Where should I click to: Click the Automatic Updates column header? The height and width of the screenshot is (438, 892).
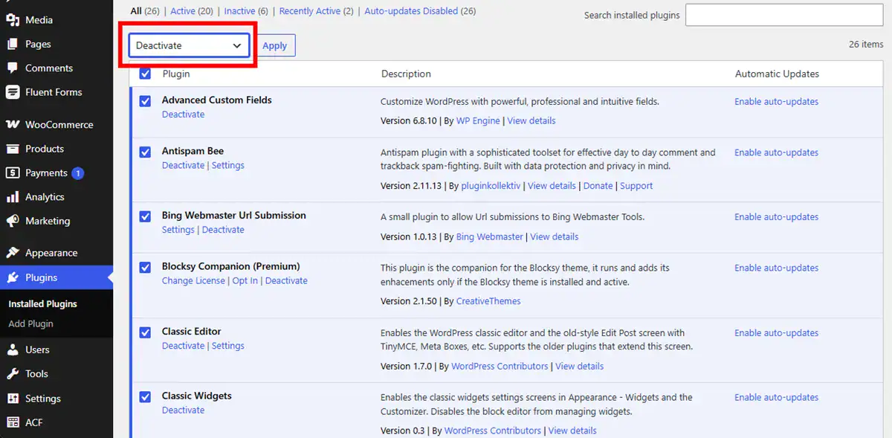(777, 74)
